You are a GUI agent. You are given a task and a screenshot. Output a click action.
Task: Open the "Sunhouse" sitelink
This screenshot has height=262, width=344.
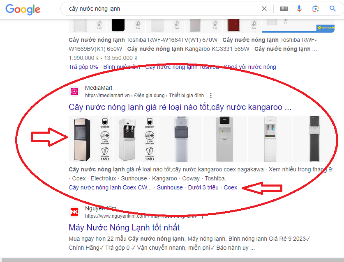pos(170,187)
